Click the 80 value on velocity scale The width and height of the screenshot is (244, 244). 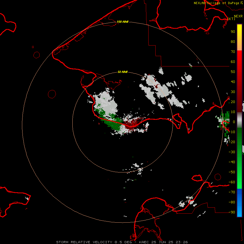point(233,41)
